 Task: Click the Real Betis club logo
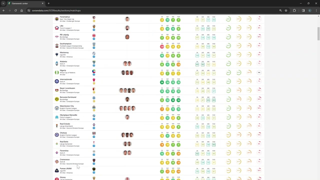coord(57,144)
